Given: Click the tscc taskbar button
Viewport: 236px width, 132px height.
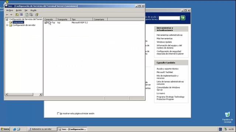Looking at the screenshot, I should tap(72, 129).
